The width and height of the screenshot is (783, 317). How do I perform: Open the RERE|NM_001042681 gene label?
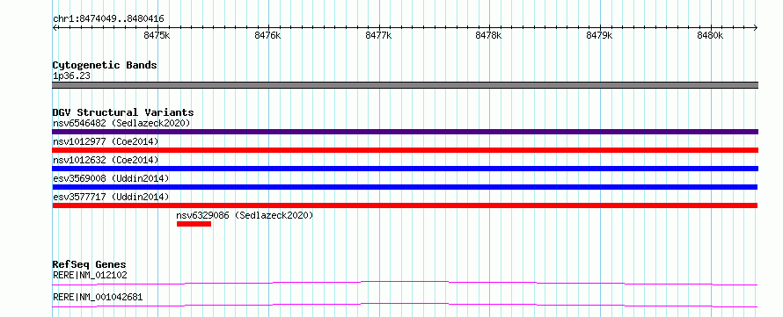coord(98,297)
